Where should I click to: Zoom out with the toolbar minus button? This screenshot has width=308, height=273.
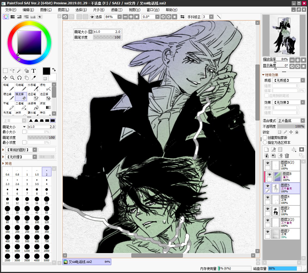(x=125, y=17)
